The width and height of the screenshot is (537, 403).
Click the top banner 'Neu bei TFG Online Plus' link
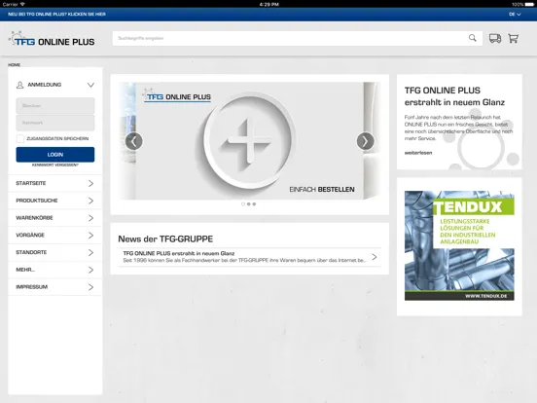[x=56, y=14]
